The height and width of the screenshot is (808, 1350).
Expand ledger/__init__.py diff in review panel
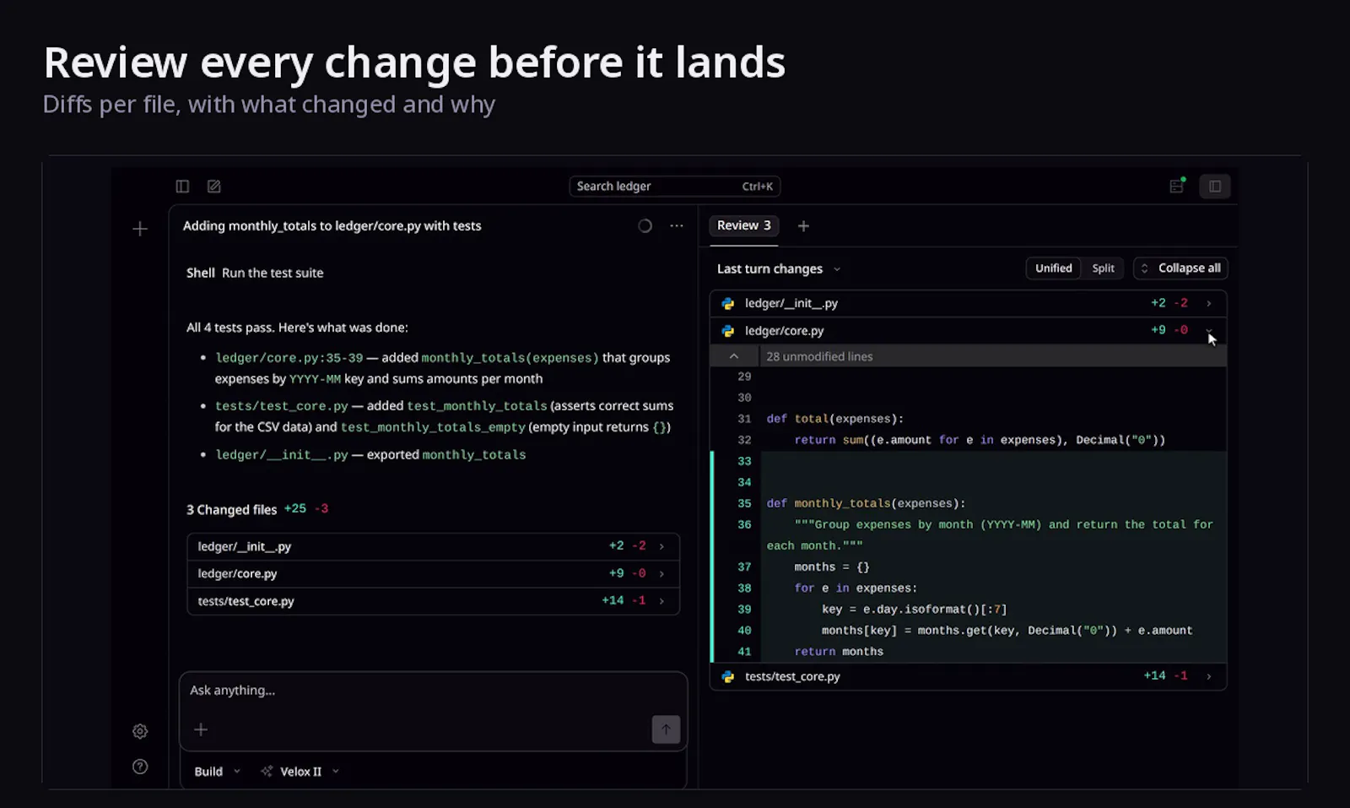tap(1209, 303)
